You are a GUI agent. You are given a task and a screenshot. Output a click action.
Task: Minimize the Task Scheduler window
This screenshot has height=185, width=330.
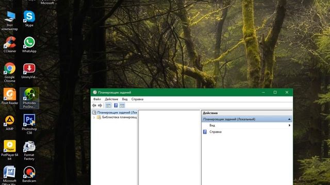pos(263,92)
